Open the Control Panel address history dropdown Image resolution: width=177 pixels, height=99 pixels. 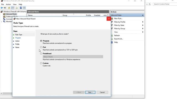tap(147, 4)
